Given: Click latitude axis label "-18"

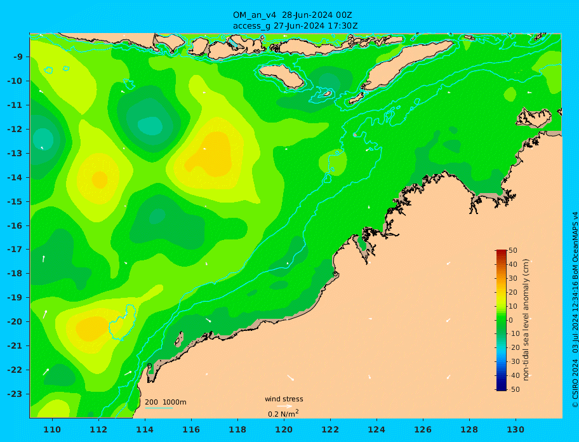Looking at the screenshot, I should click(x=15, y=273).
